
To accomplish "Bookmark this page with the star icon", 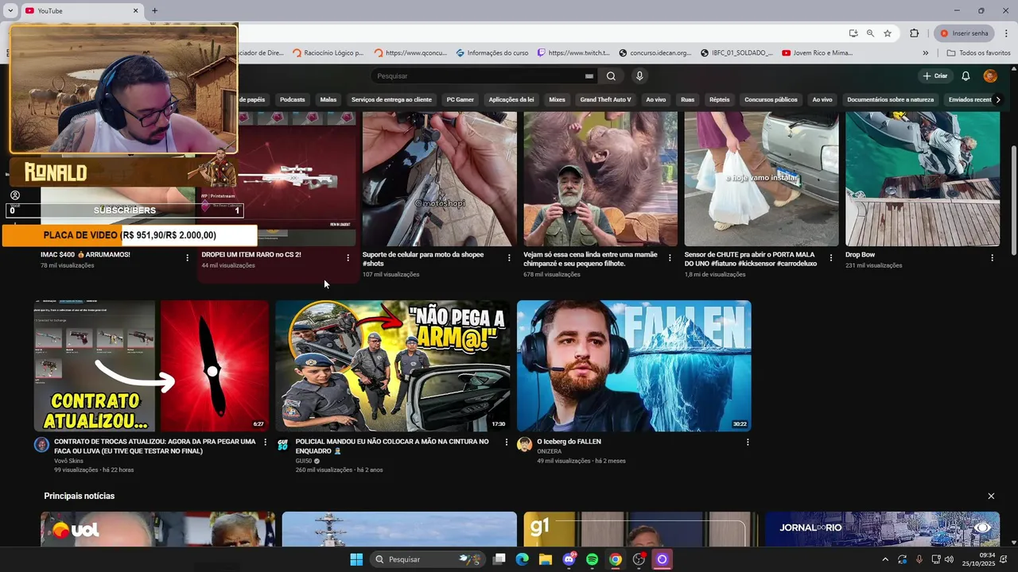I will tap(888, 33).
